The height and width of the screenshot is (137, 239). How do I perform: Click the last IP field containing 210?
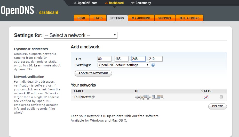(x=156, y=59)
